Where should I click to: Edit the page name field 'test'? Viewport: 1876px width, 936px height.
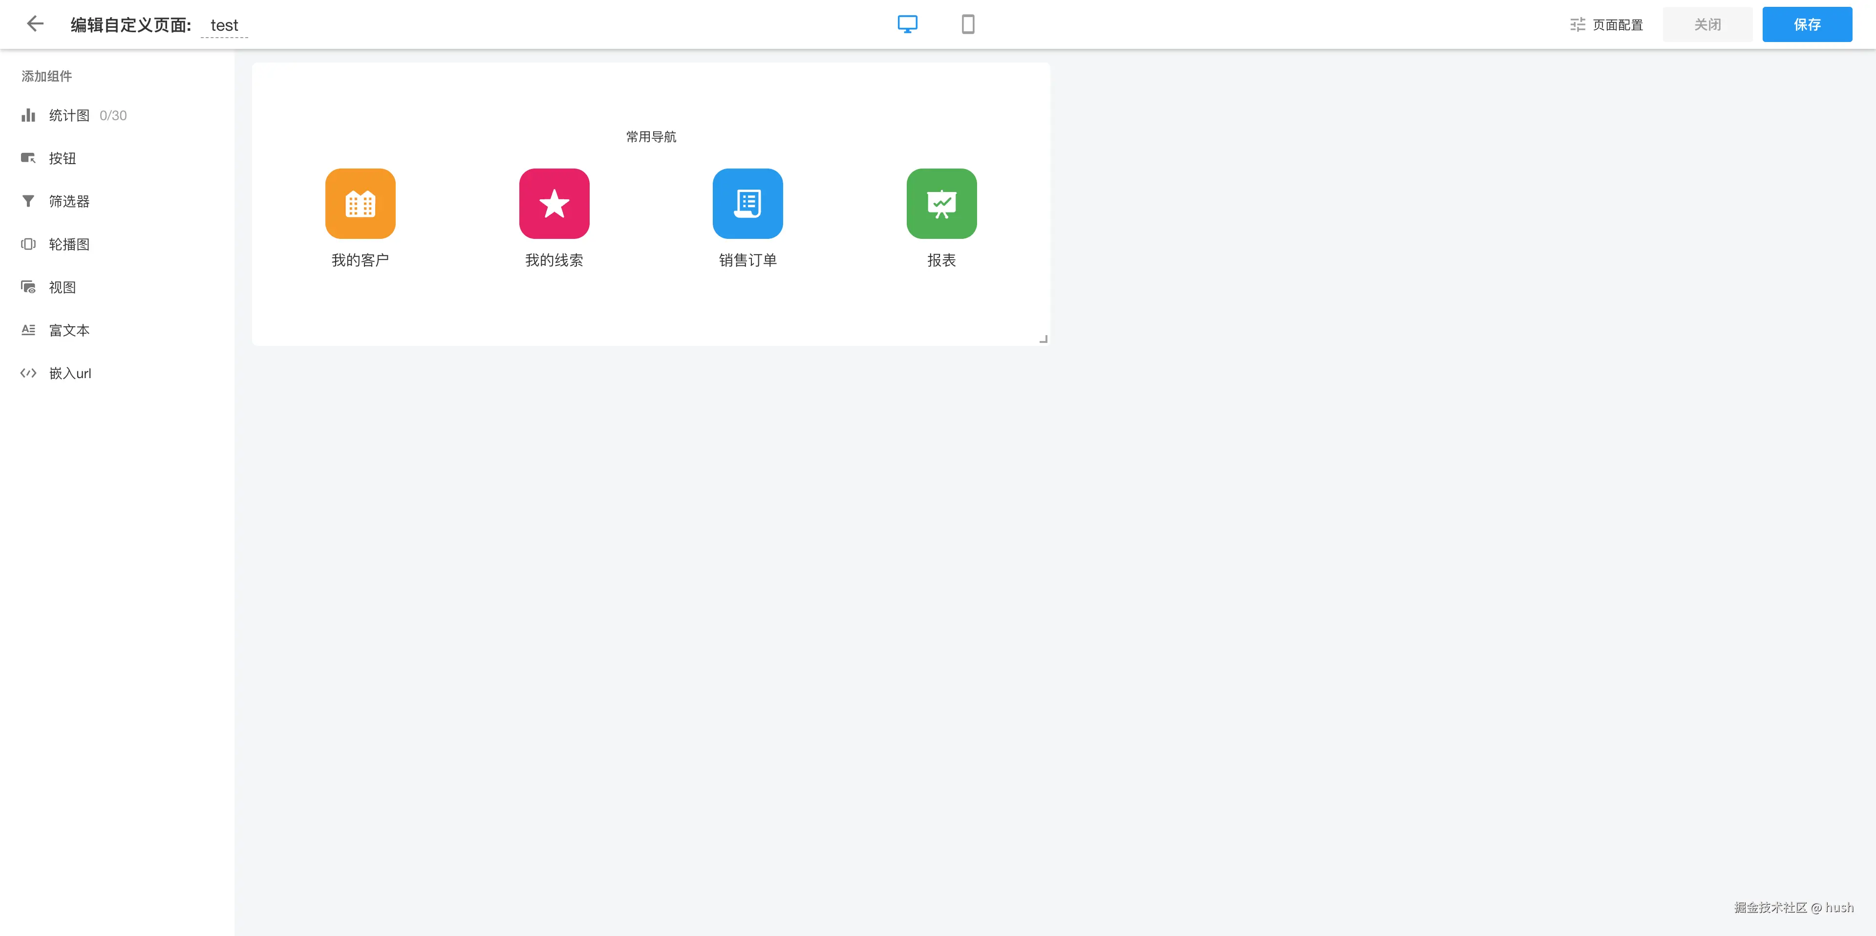224,25
